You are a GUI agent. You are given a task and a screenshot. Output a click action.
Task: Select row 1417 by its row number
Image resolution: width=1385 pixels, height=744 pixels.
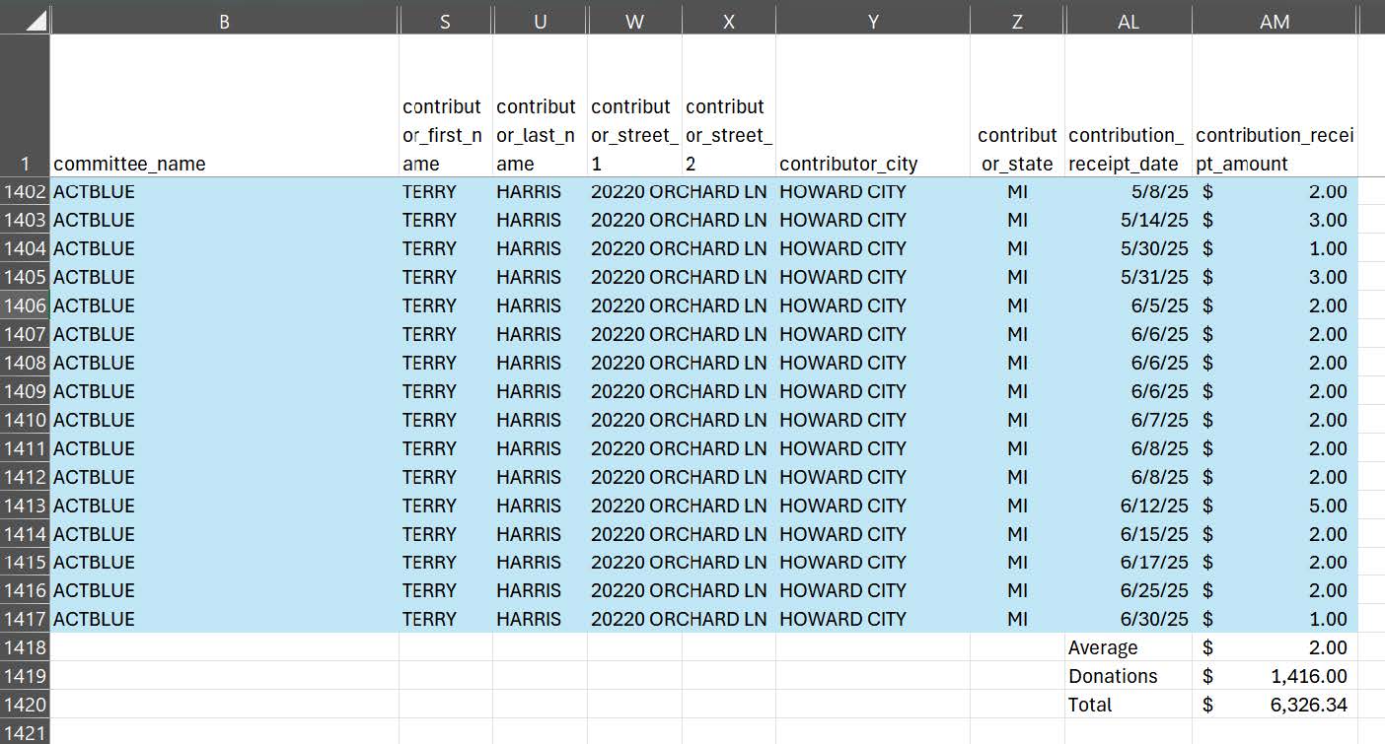tap(25, 619)
